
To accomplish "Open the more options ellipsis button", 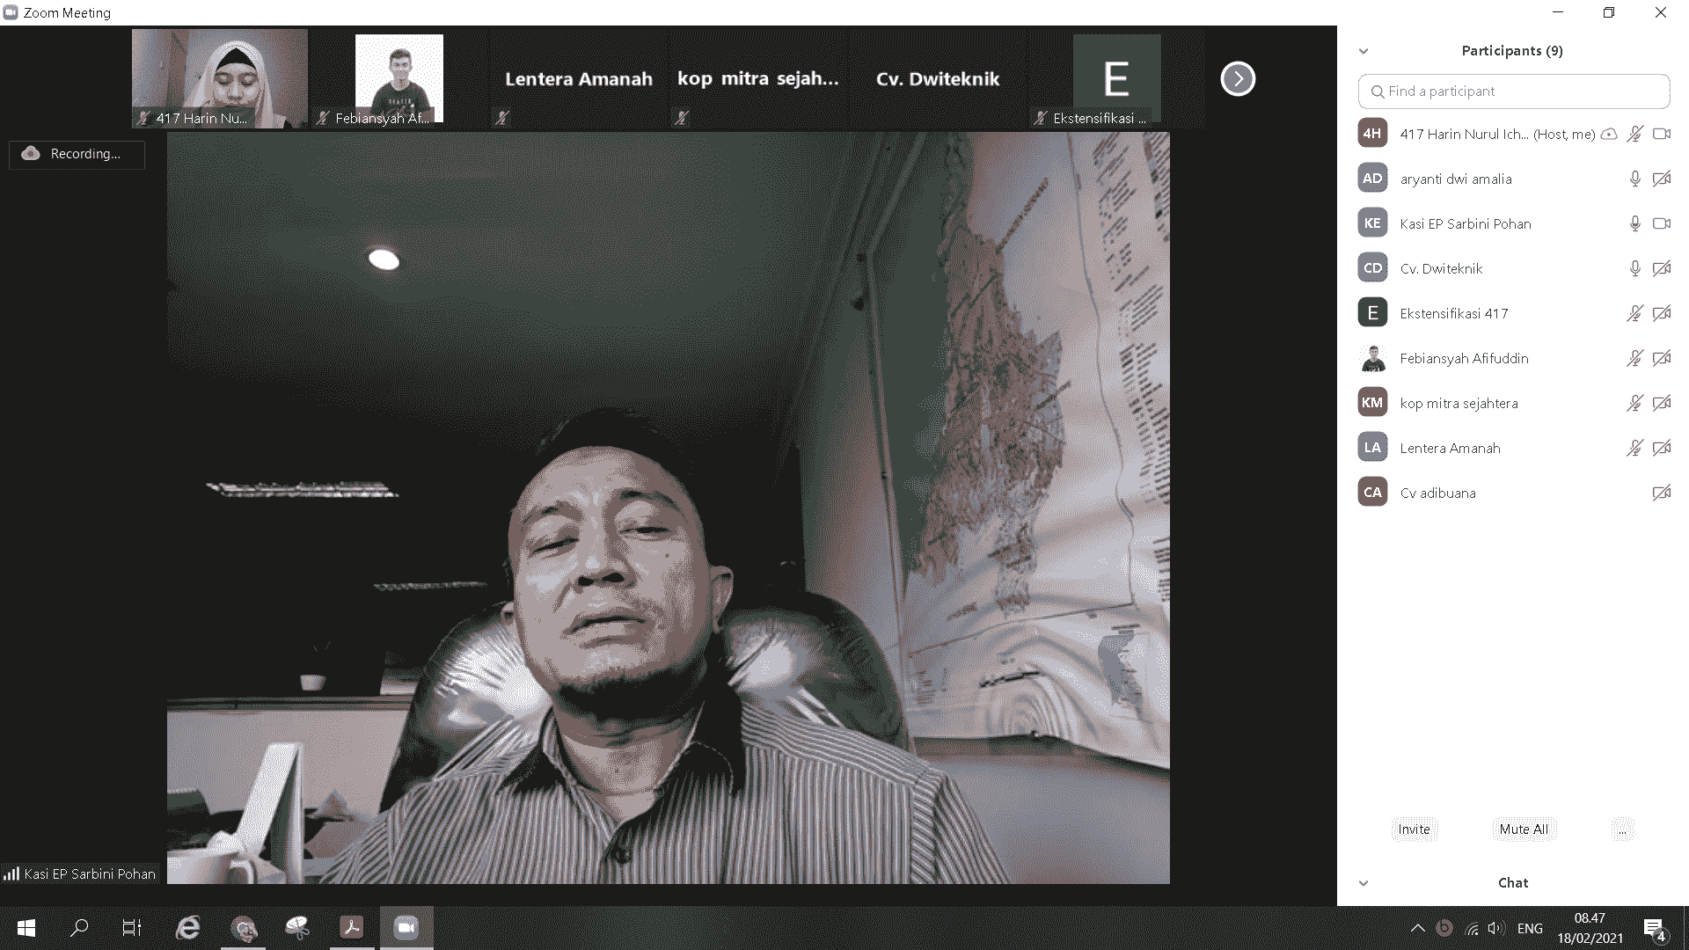I will (1622, 829).
